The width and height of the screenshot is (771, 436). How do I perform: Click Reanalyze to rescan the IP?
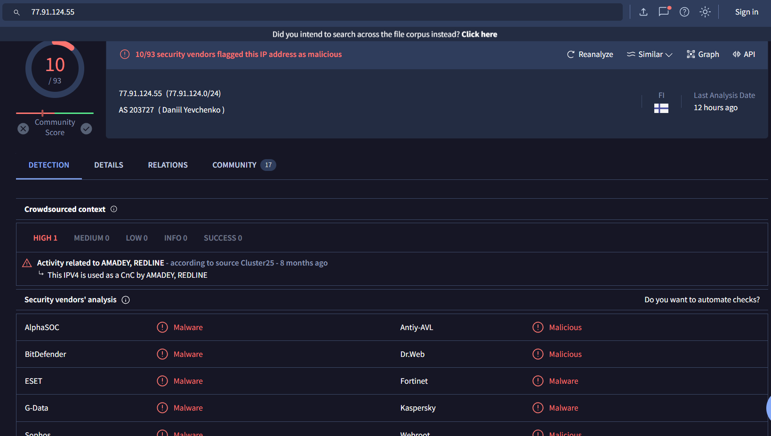coord(590,55)
